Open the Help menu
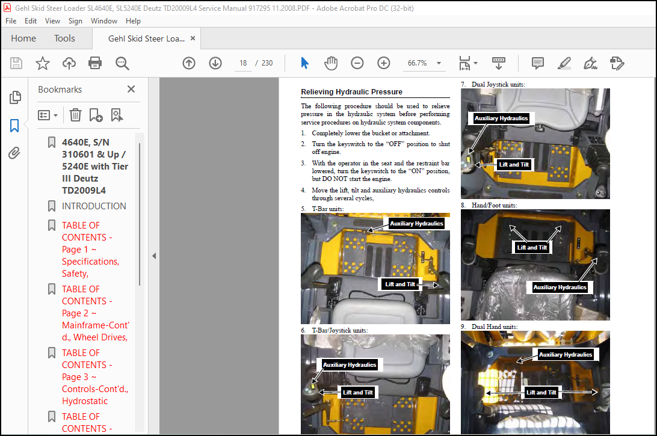Viewport: 657px width, 436px height. (133, 21)
